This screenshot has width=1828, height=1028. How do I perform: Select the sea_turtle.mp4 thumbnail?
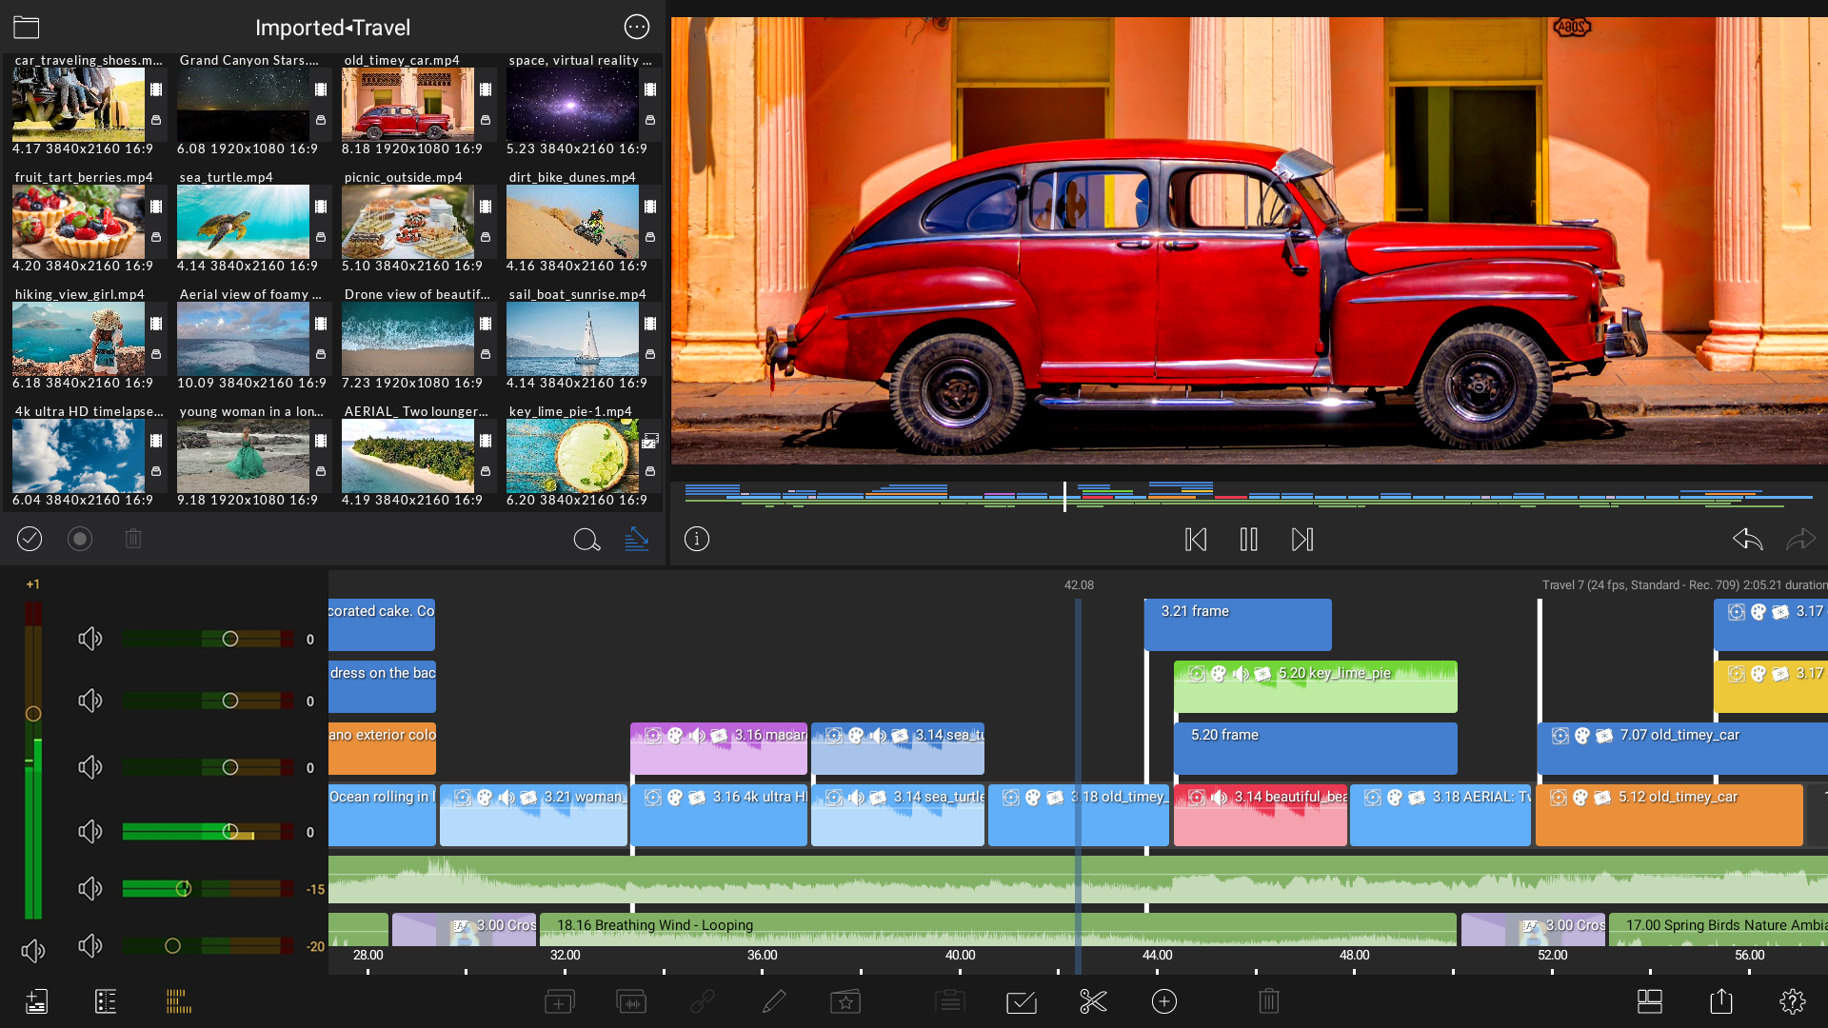point(243,222)
